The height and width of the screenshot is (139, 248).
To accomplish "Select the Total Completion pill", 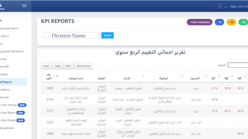I will (200, 22).
